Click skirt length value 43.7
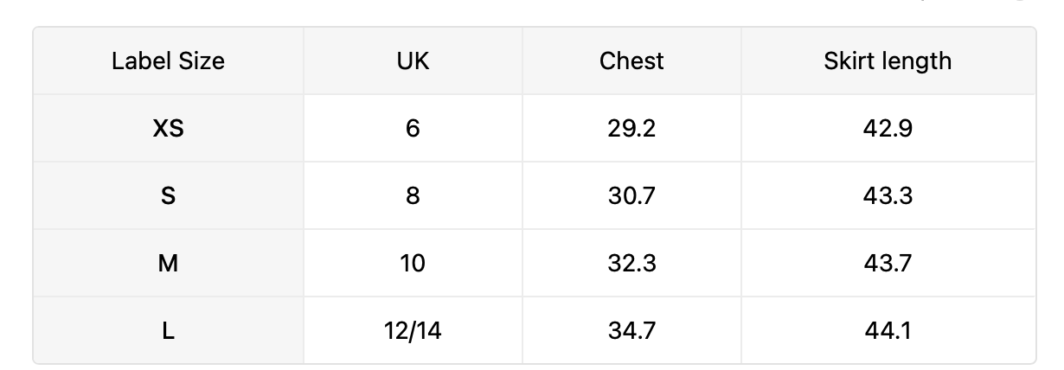The image size is (1064, 370). (888, 263)
